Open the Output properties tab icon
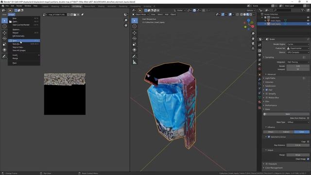This screenshot has height=175, width=311. (259, 55)
